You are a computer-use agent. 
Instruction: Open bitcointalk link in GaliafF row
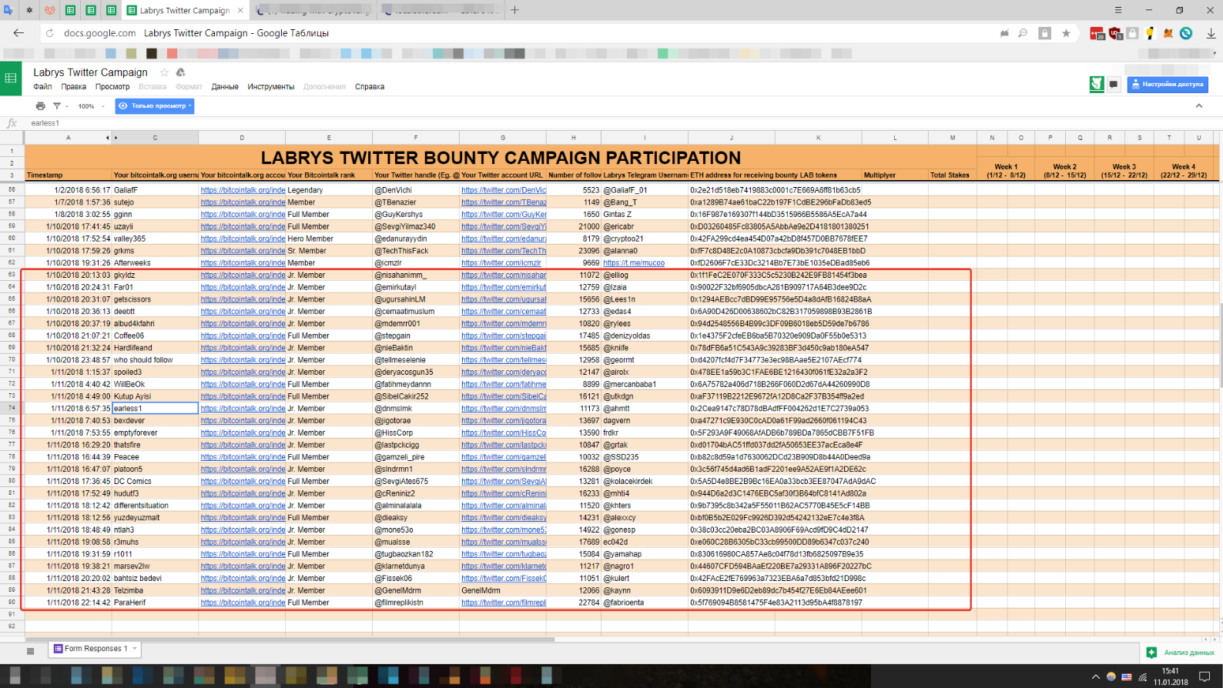point(243,190)
